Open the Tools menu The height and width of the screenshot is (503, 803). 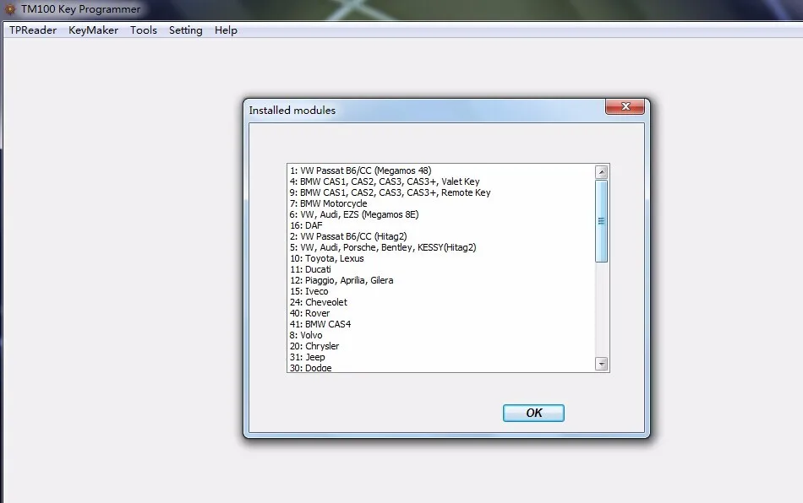[x=144, y=30]
